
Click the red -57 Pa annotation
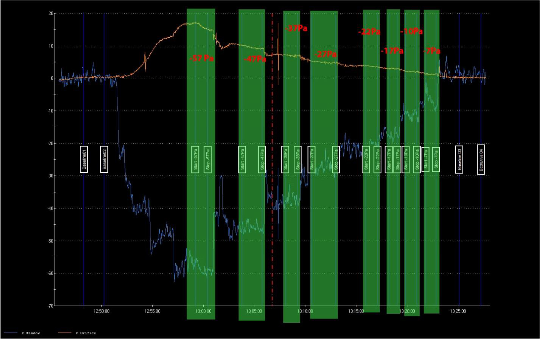[x=202, y=58]
